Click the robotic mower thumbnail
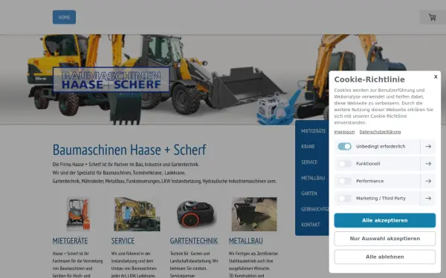 point(195,214)
